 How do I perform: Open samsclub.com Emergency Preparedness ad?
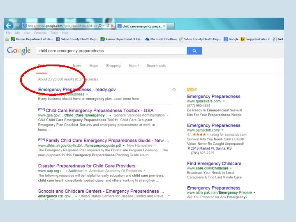213,125
